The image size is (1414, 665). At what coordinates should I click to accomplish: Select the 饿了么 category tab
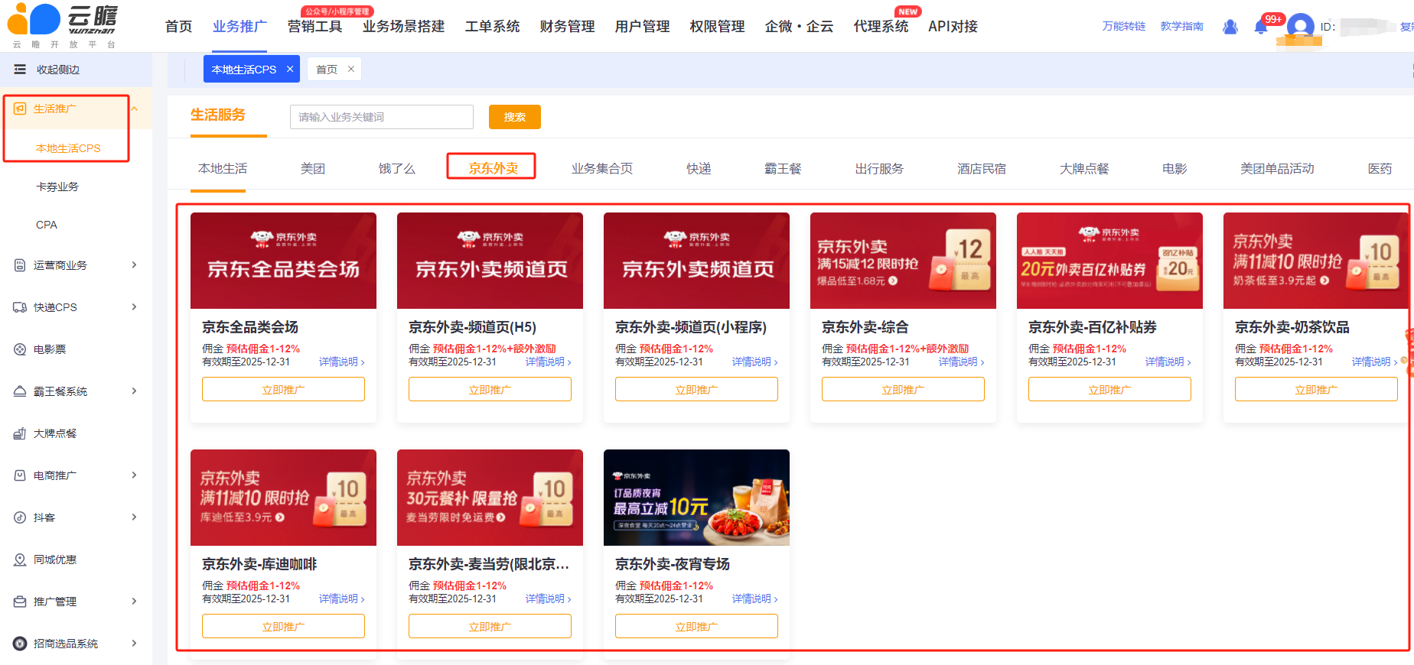click(x=396, y=168)
